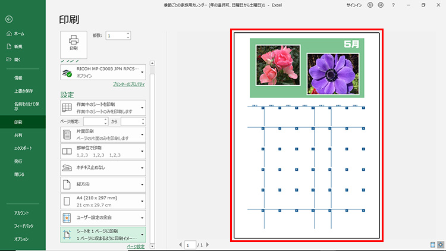Click the 印刷 printer button

tap(74, 43)
